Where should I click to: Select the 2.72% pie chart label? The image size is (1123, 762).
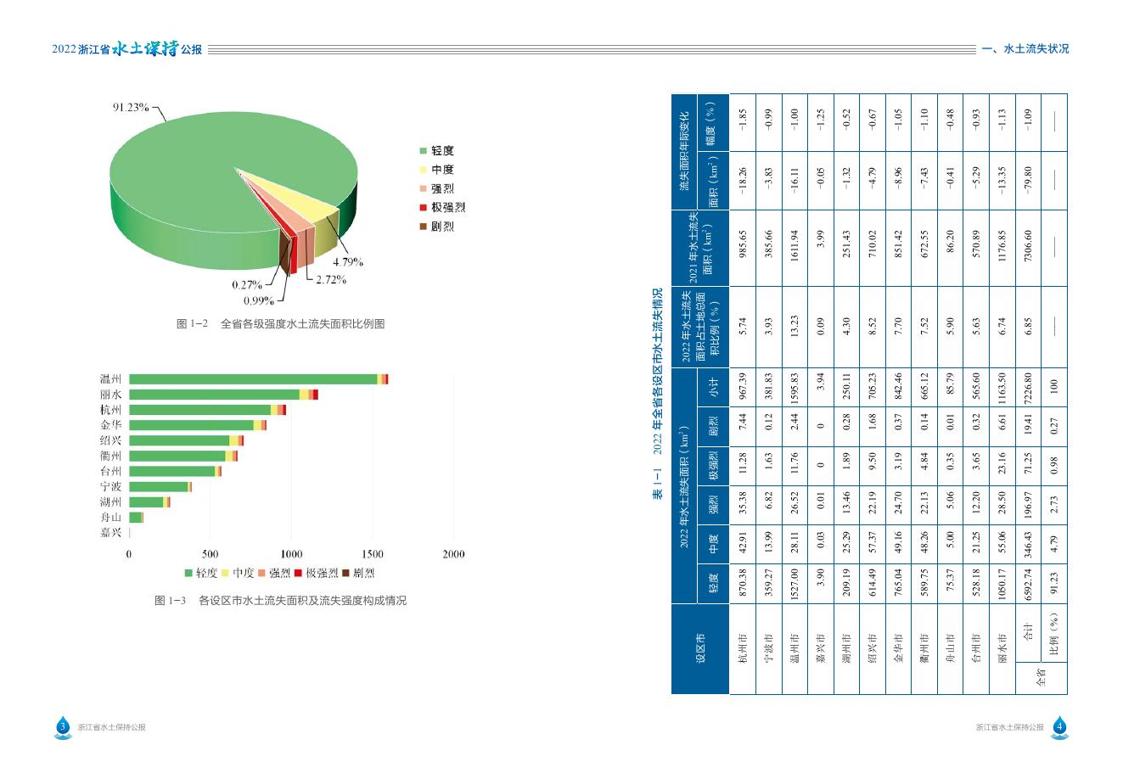click(x=331, y=279)
